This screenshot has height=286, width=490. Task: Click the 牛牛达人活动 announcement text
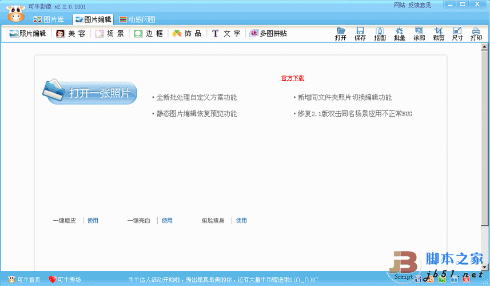224,280
